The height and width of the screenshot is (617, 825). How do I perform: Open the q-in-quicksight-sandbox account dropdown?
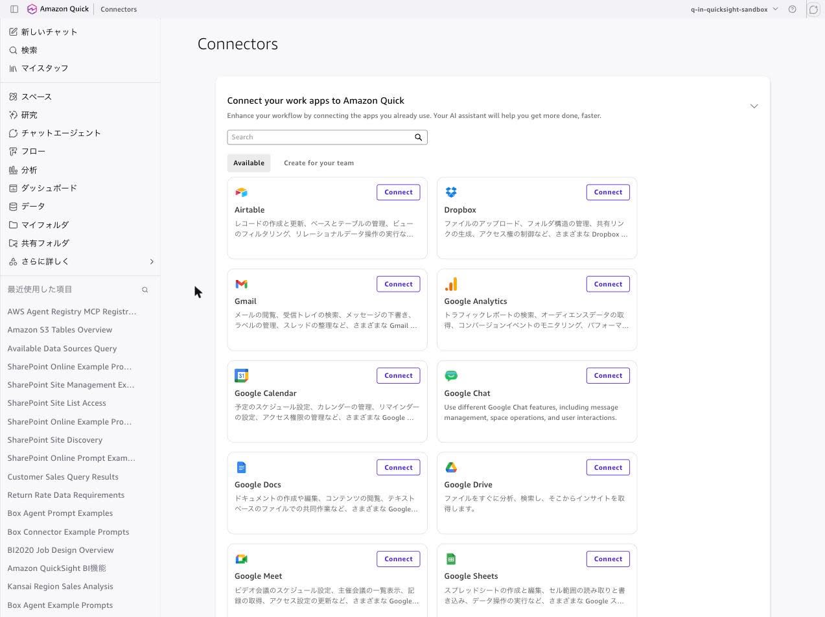734,9
